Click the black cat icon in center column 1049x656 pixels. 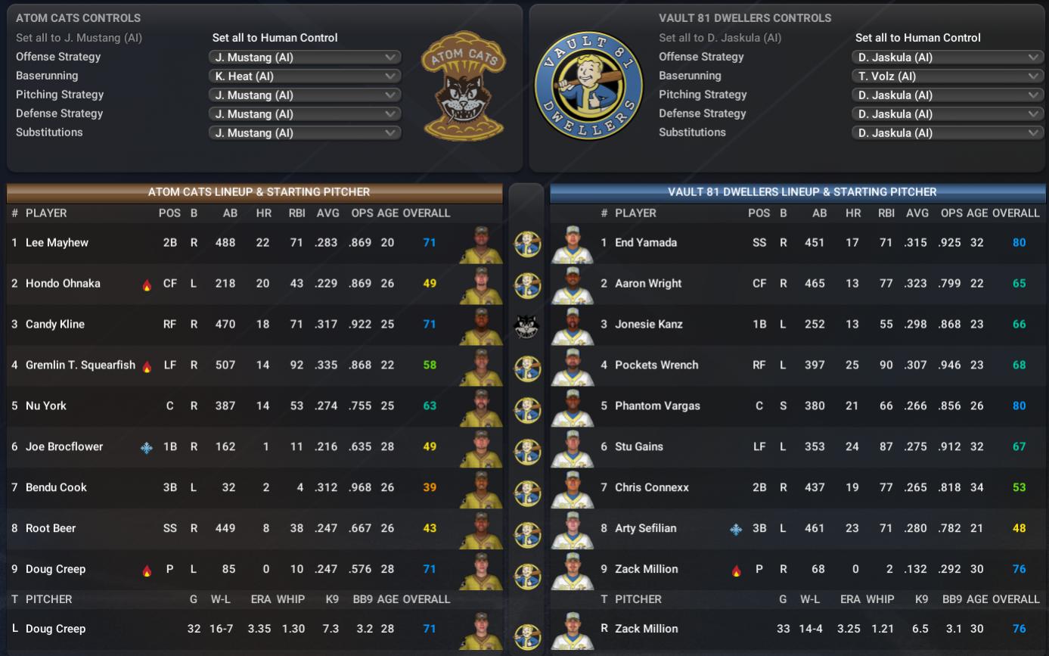(526, 325)
